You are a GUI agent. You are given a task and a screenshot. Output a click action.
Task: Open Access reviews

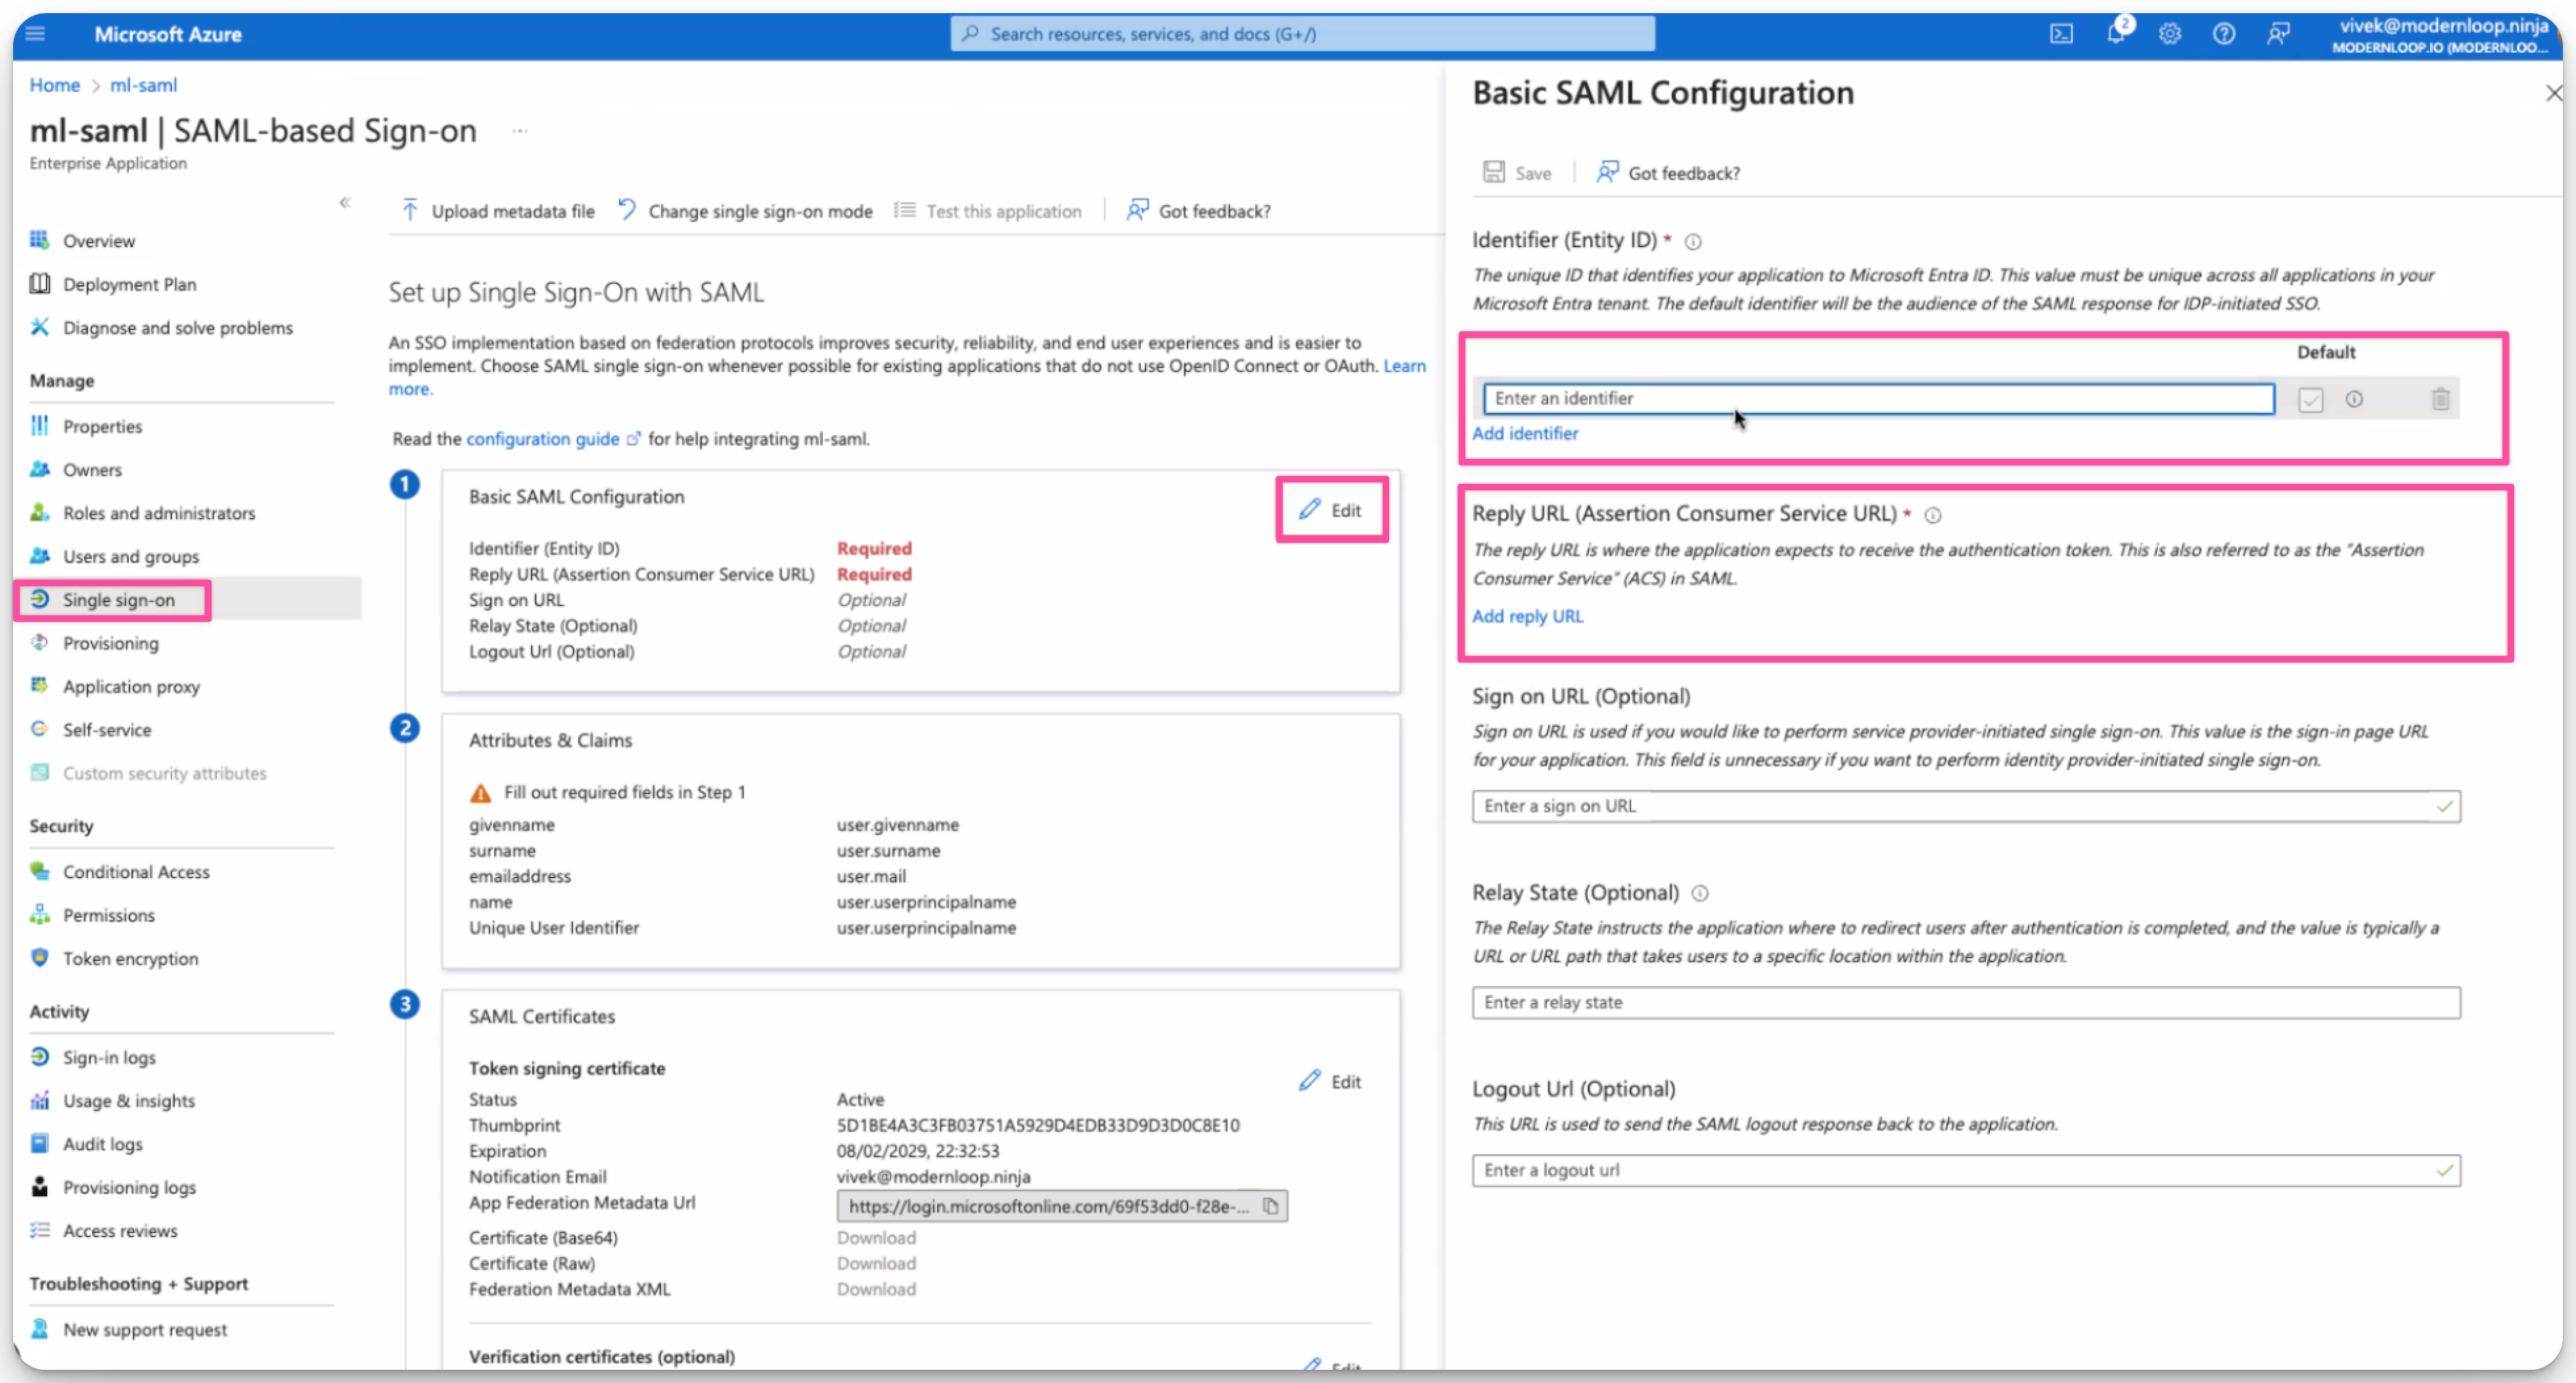click(120, 1231)
